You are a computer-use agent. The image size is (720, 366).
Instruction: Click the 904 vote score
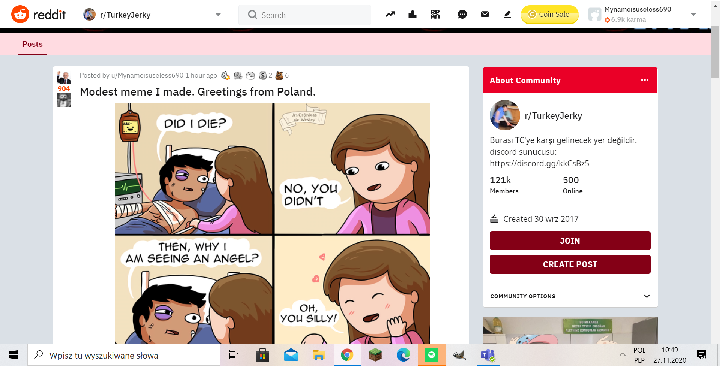coord(64,89)
